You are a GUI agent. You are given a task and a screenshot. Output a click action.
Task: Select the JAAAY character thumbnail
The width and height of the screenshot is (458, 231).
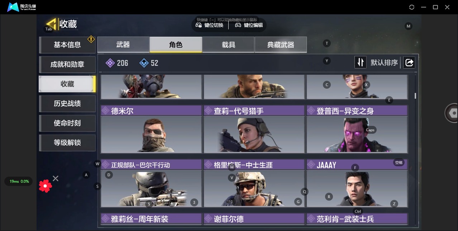coord(357,189)
